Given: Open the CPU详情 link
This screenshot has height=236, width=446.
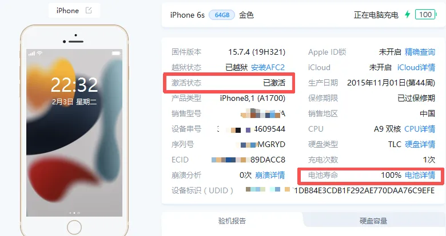Looking at the screenshot, I should pyautogui.click(x=420, y=129).
